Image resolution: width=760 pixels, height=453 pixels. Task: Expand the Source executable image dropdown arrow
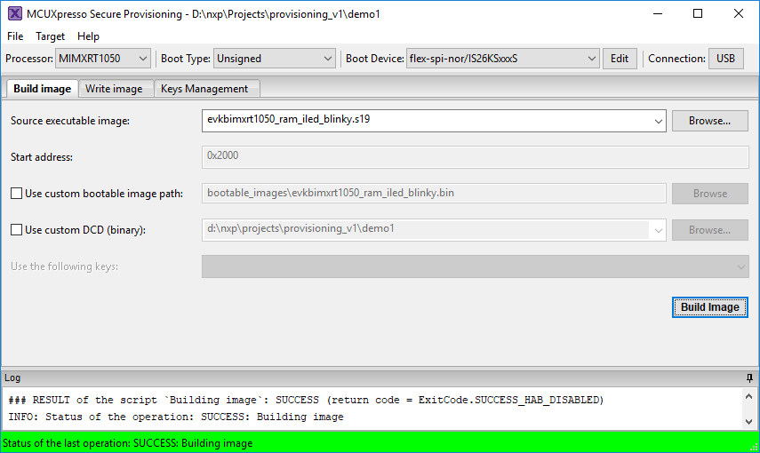(658, 121)
